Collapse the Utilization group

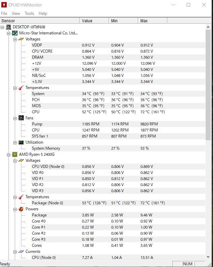[x=15, y=143]
